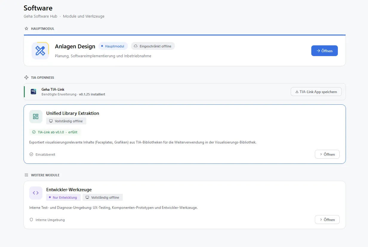Click the blue 'Hauptmodul' badge

click(x=113, y=46)
